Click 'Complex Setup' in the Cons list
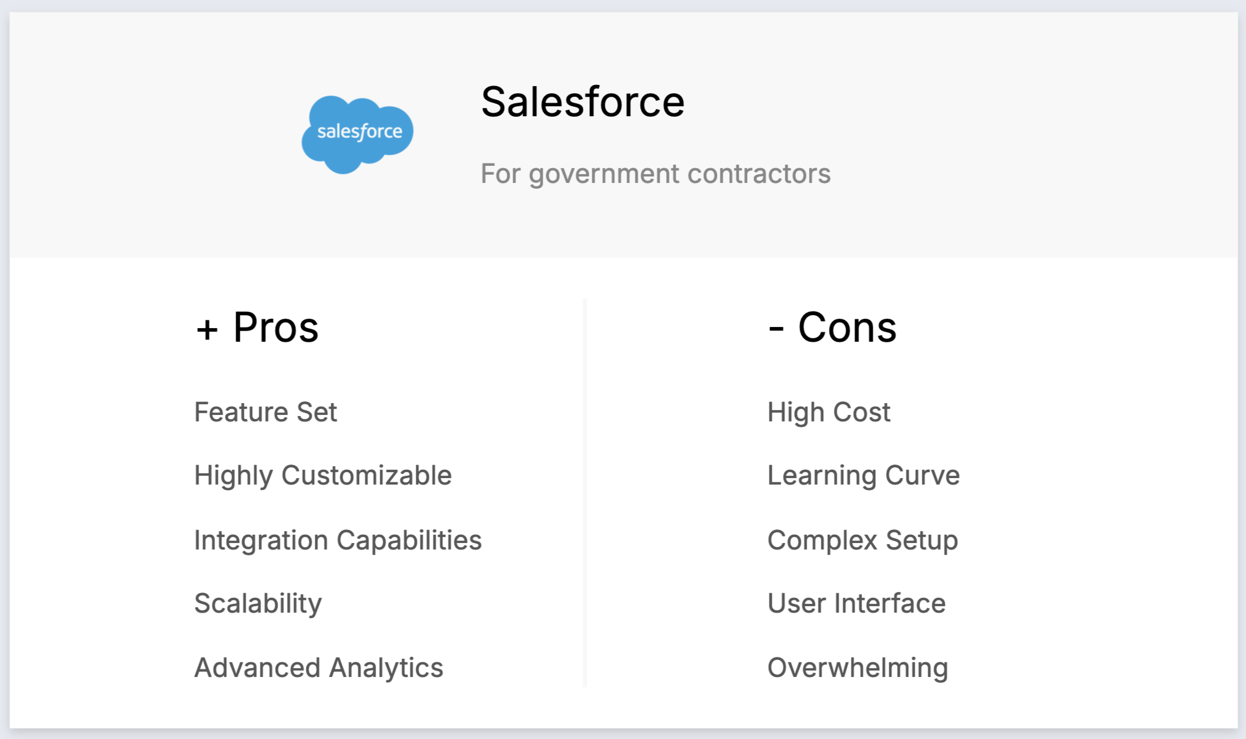Screen dimensions: 1246x739 (x=862, y=540)
